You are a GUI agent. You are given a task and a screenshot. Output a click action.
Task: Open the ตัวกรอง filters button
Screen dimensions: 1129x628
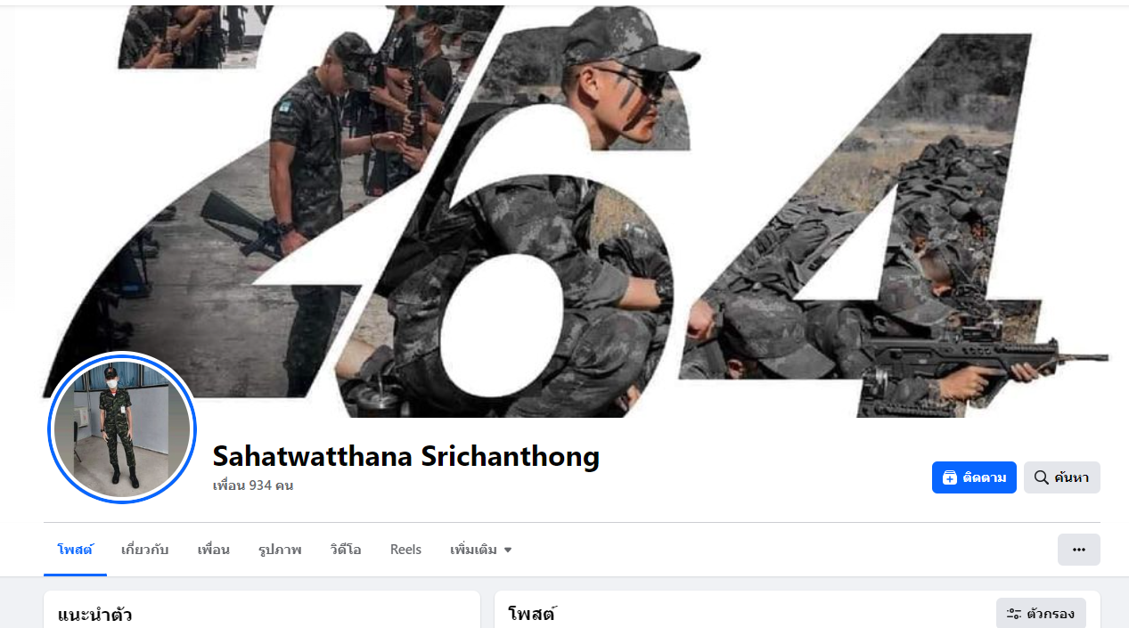click(x=1041, y=614)
